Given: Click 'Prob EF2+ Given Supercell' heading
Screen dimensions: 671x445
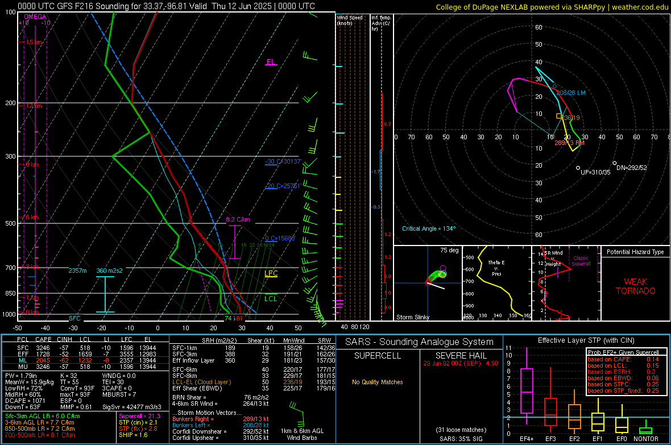Looking at the screenshot, I should pos(623,352).
